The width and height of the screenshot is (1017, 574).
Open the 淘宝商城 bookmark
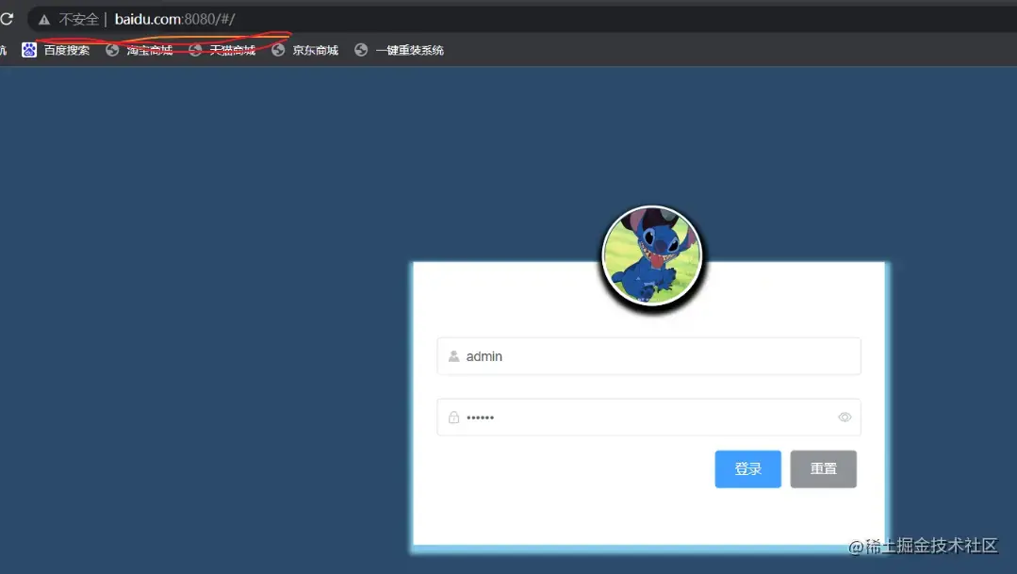point(150,50)
